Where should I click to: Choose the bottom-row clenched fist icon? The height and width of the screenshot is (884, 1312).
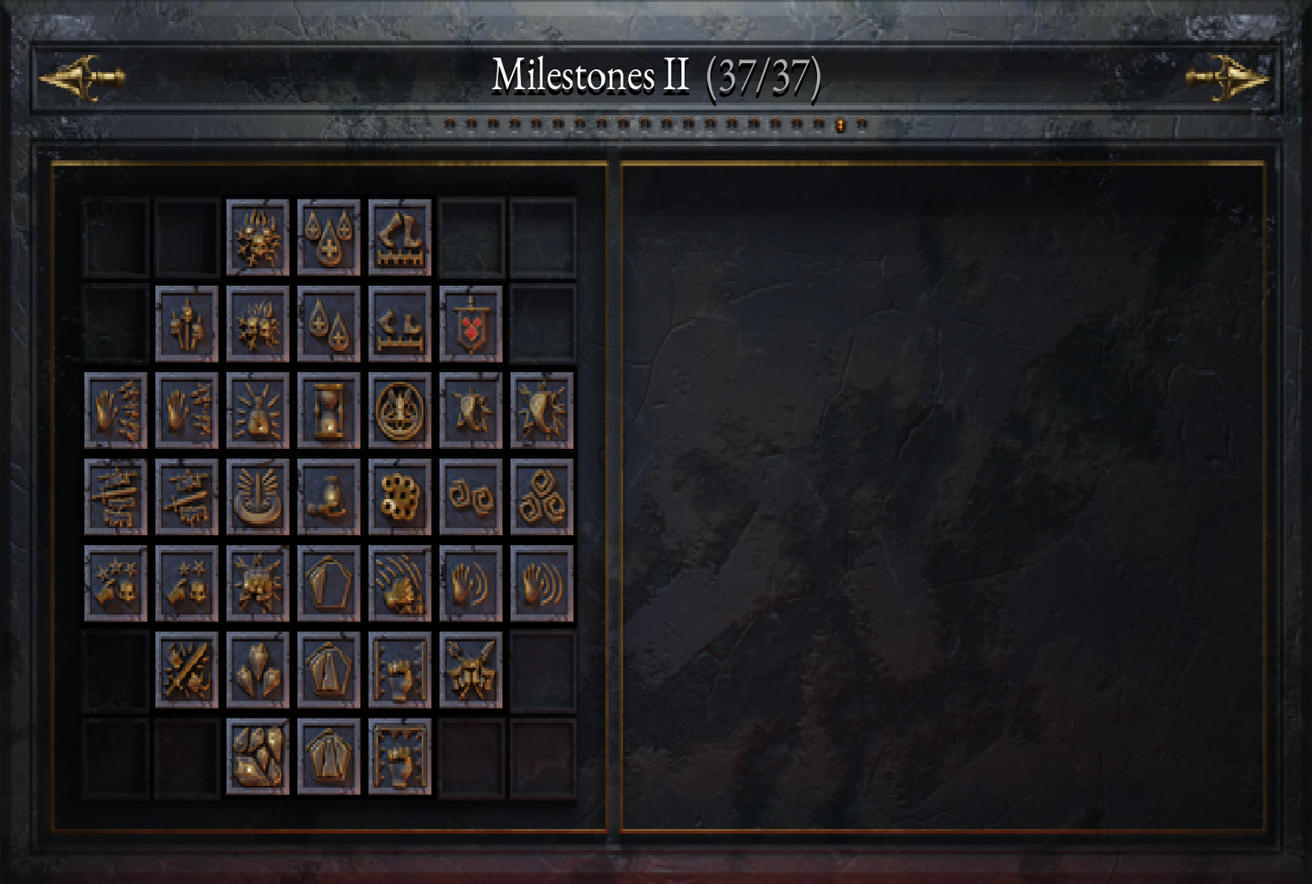click(400, 756)
